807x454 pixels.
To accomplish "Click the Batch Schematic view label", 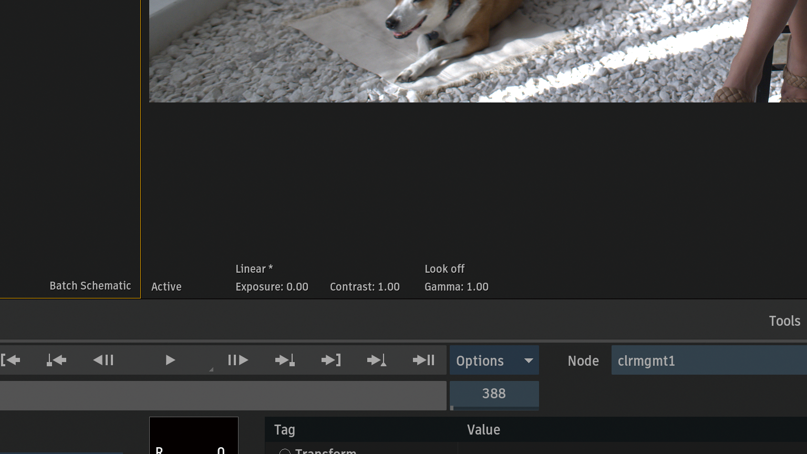I will [x=90, y=286].
